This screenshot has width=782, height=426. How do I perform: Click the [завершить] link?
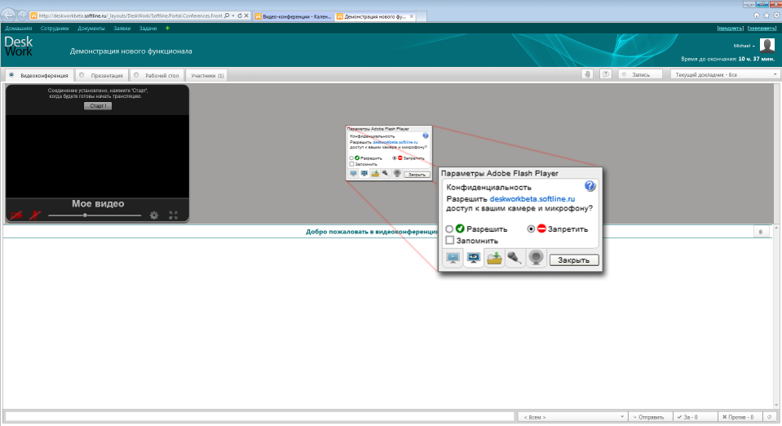[762, 29]
